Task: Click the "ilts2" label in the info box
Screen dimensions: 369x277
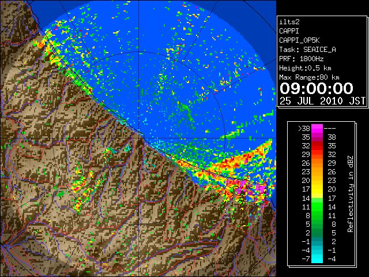Action: [x=289, y=22]
